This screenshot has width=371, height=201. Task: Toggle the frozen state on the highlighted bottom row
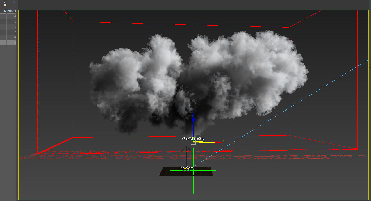(x=15, y=42)
